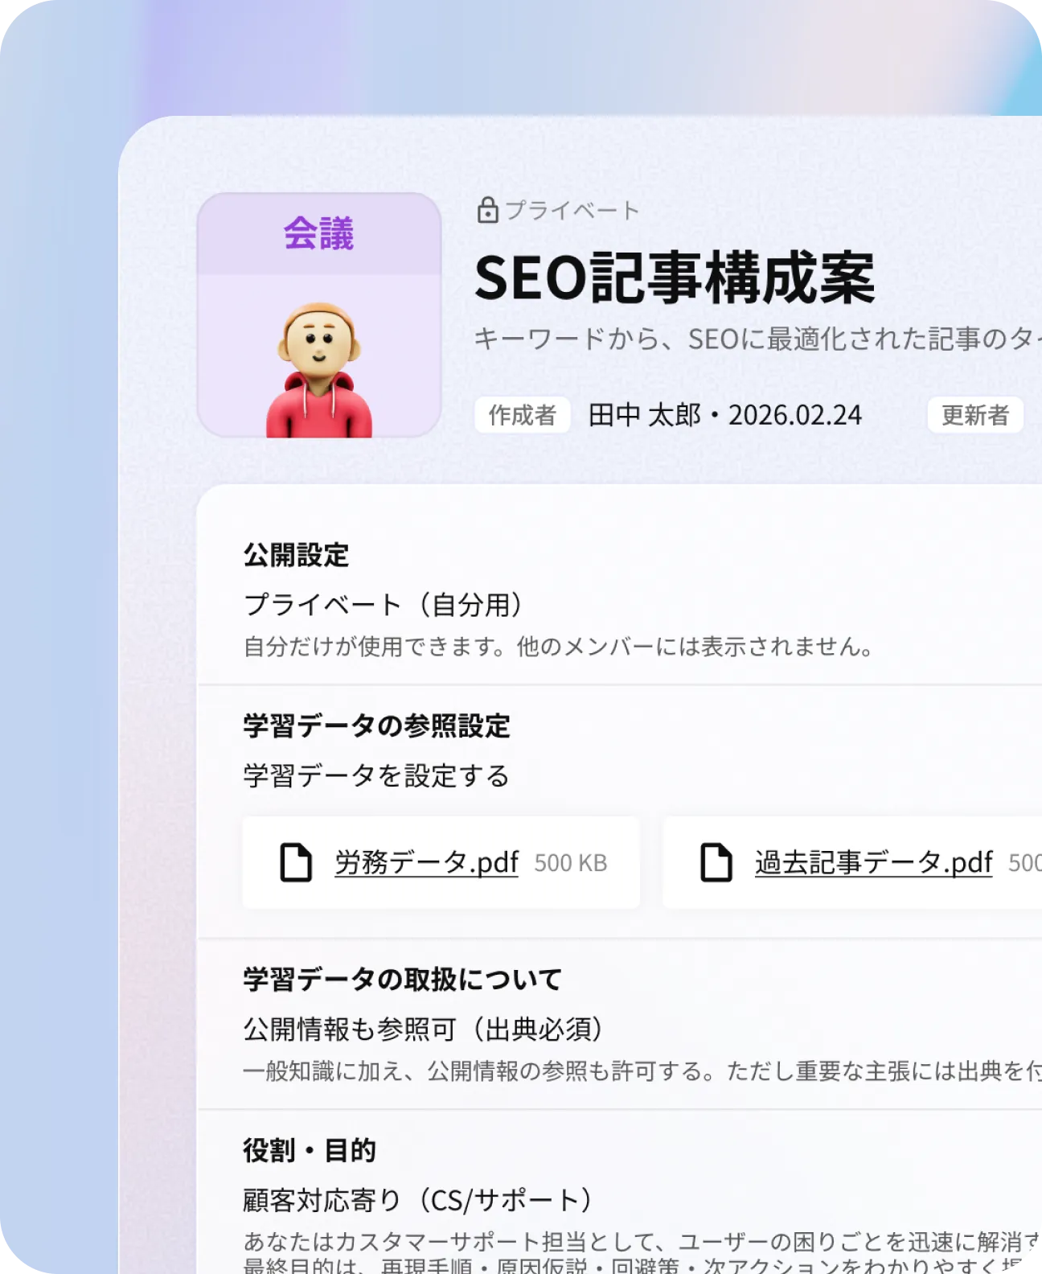Click the 作成者 label chip
The height and width of the screenshot is (1274, 1042).
coord(523,416)
